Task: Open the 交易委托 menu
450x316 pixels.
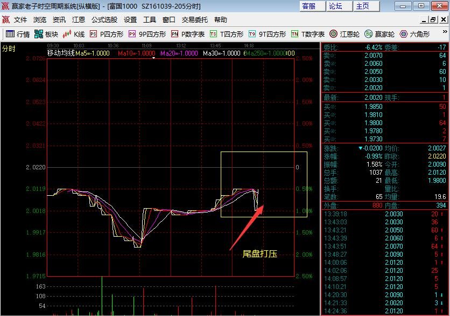Action: pos(194,19)
